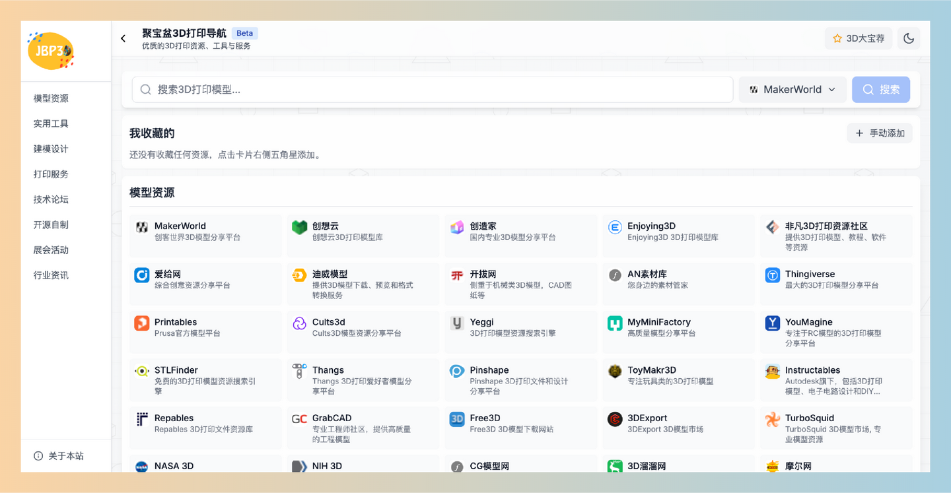Toggle dark mode with the moon icon
The height and width of the screenshot is (493, 951).
908,38
